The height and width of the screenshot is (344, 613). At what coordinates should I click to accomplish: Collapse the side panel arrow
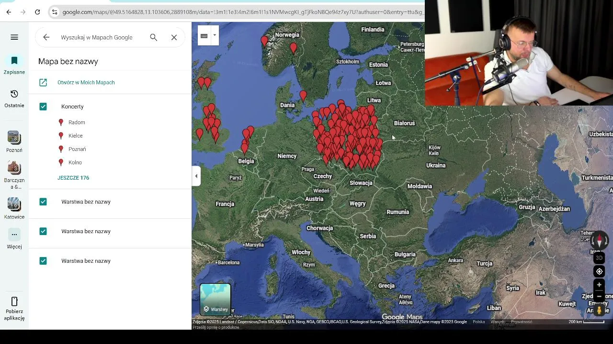[x=196, y=176]
